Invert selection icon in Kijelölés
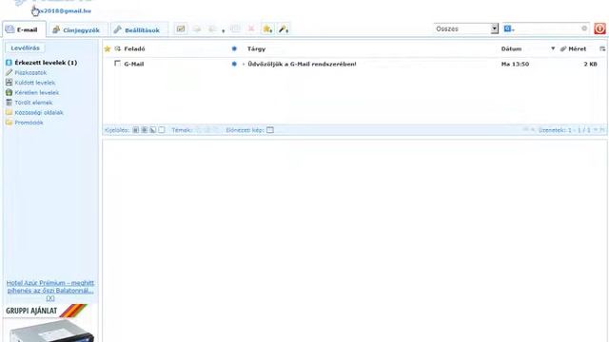 (152, 130)
